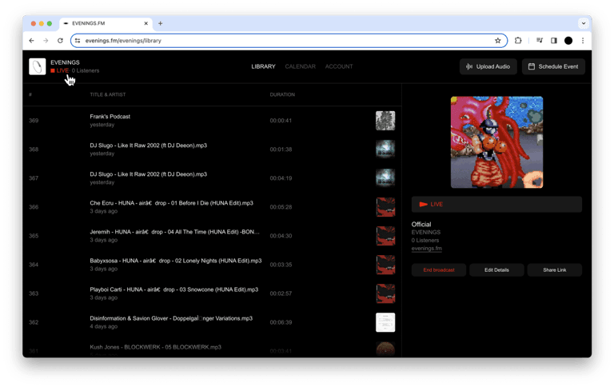The image size is (614, 387).
Task: Select Frank's Podcast cover thumbnail
Action: (x=385, y=121)
